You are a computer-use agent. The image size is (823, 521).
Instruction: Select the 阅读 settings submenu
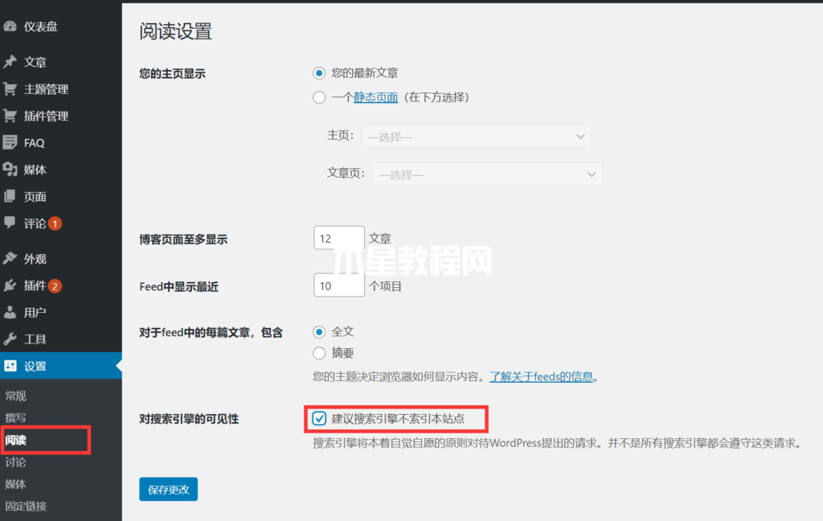tap(16, 440)
